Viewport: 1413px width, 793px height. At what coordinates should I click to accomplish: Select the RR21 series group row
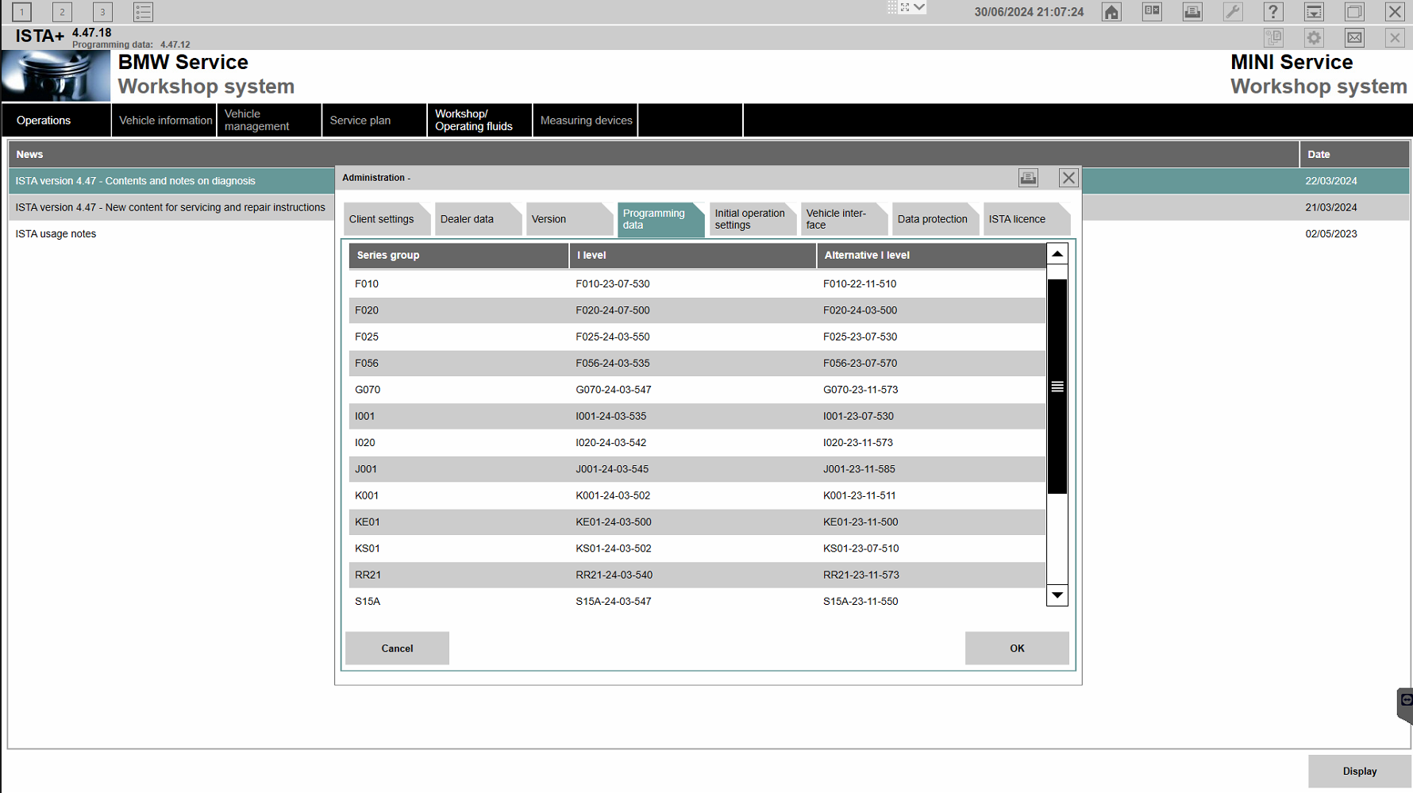coord(697,575)
